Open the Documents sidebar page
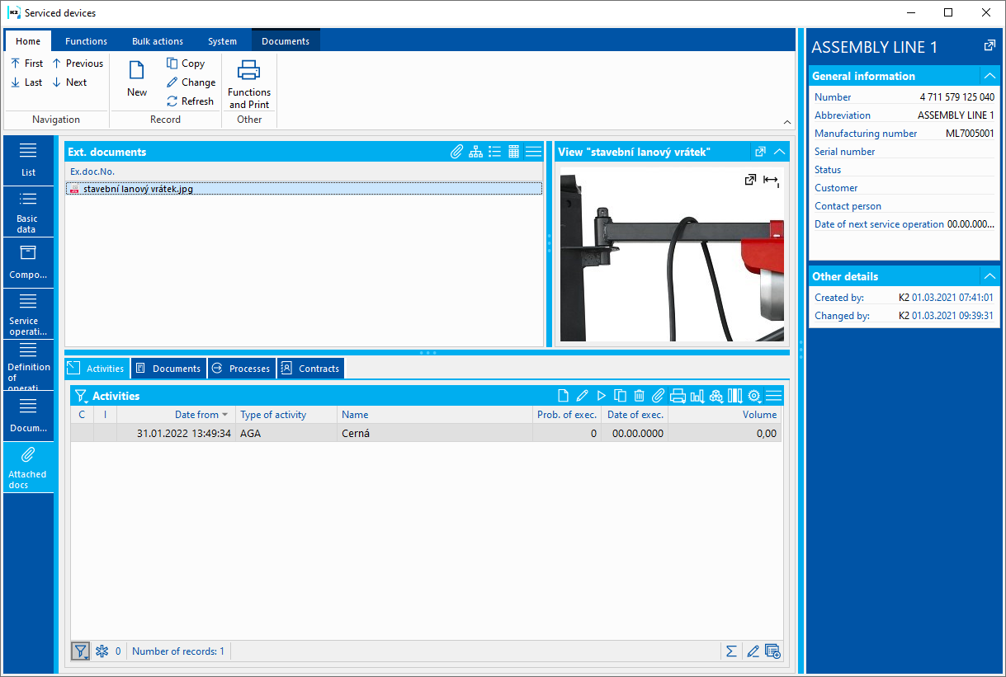Screen dimensions: 1006x677 click(x=28, y=416)
